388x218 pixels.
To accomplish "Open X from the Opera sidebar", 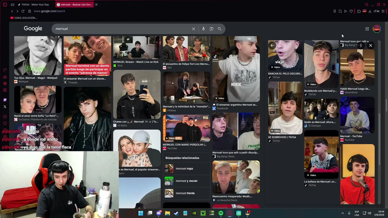I will pos(5,107).
